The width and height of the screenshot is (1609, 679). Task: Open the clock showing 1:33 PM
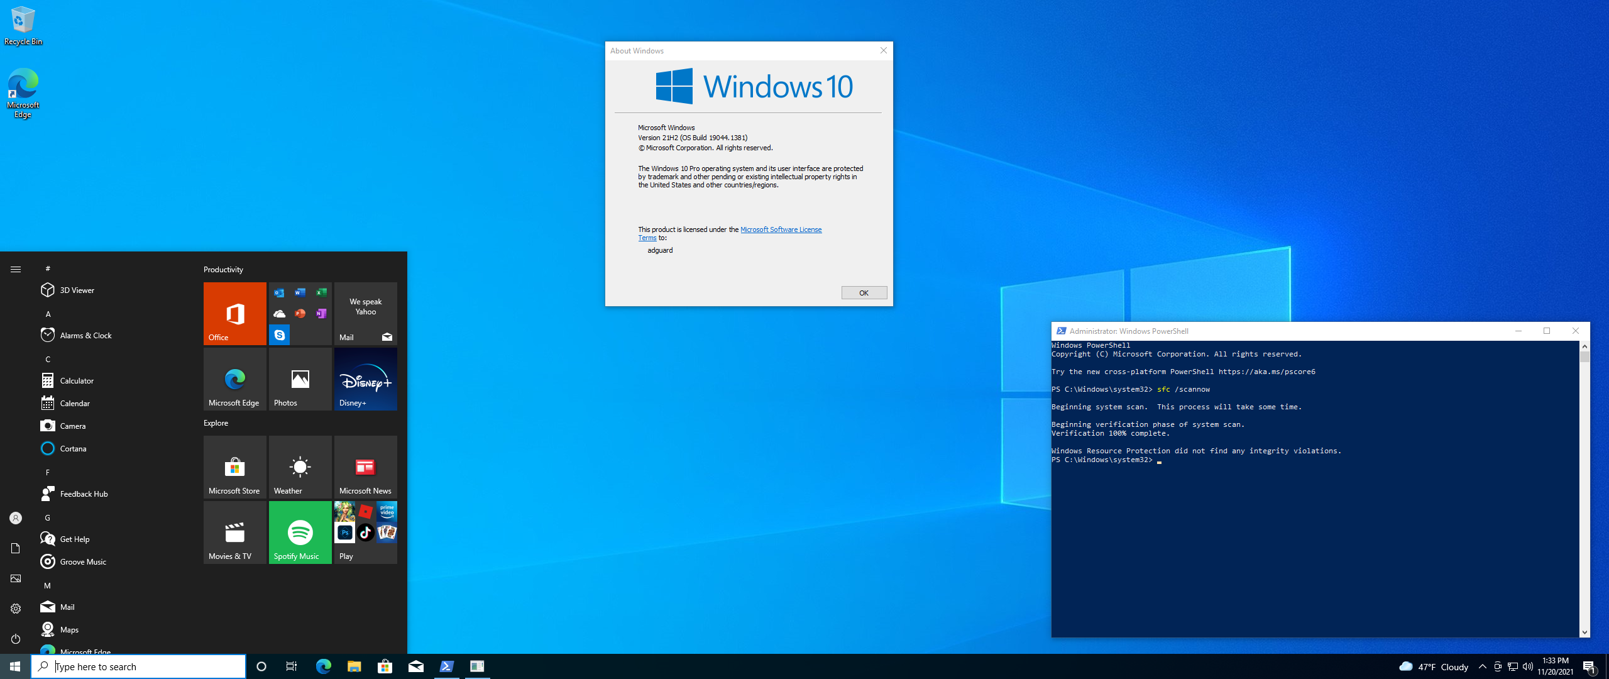point(1556,666)
